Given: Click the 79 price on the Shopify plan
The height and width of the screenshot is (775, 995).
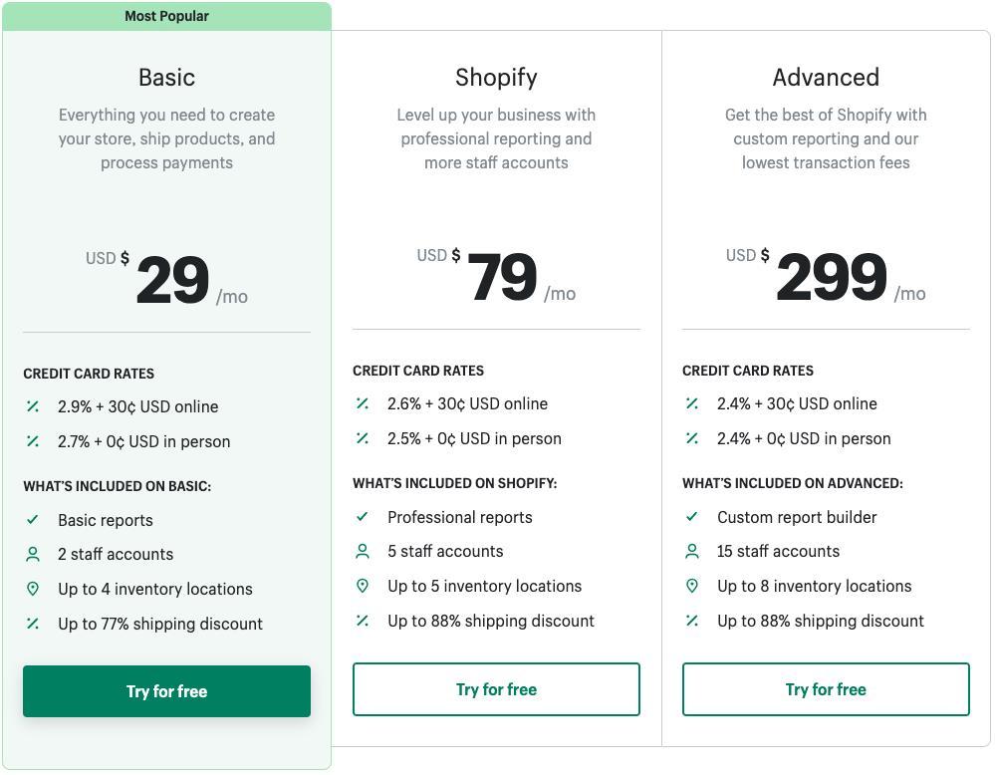Looking at the screenshot, I should pos(504,276).
